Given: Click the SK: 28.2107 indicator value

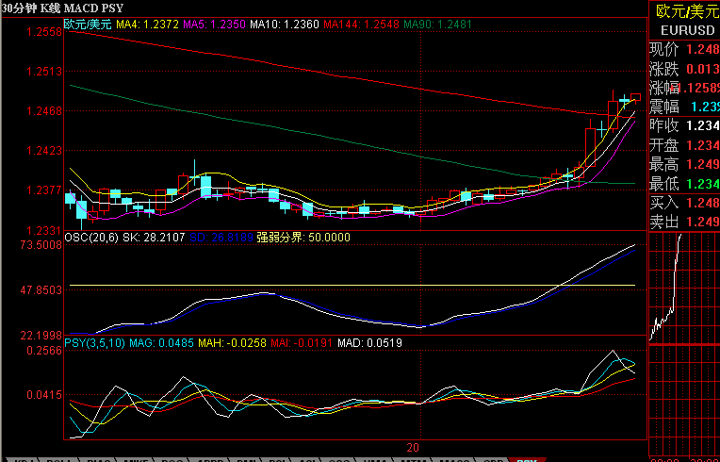Looking at the screenshot, I should (154, 238).
